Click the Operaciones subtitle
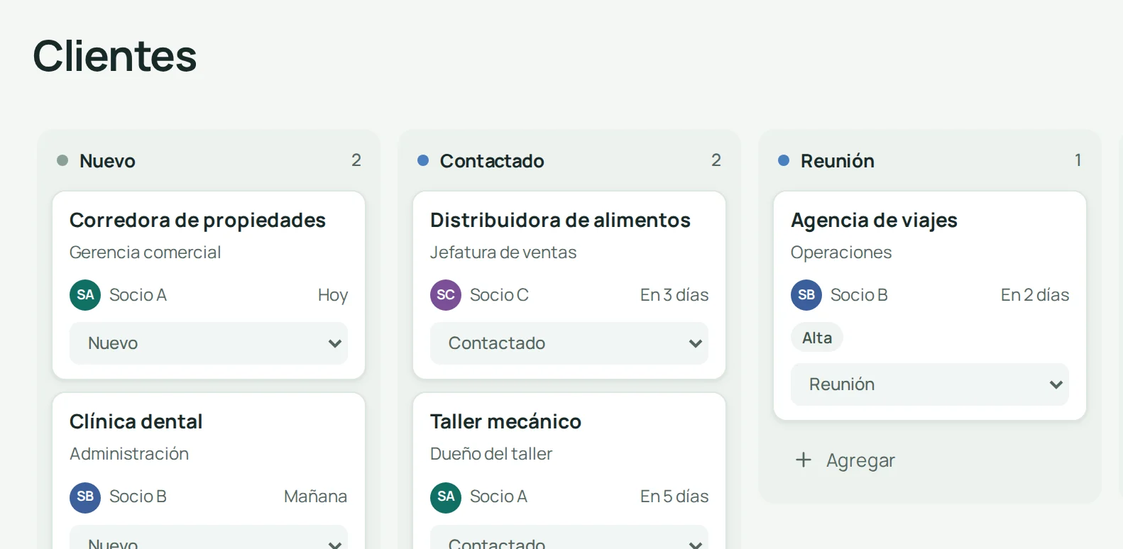 click(x=841, y=253)
